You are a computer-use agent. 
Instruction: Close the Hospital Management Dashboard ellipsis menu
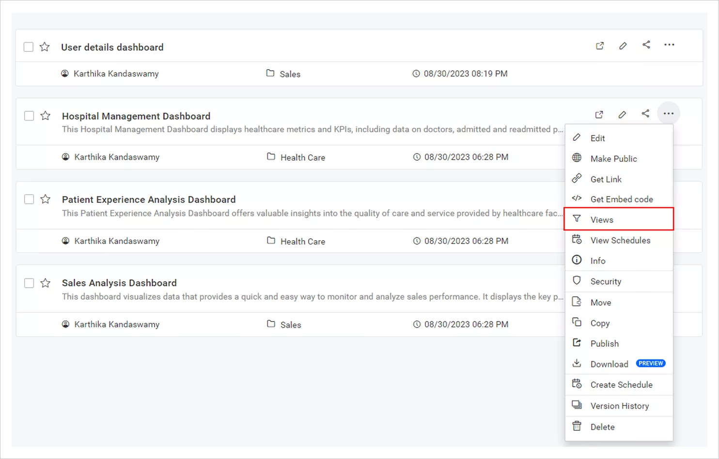pos(669,114)
